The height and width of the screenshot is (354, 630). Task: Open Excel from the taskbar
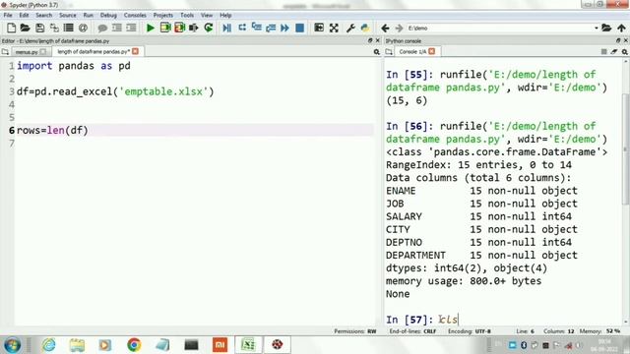tap(248, 345)
